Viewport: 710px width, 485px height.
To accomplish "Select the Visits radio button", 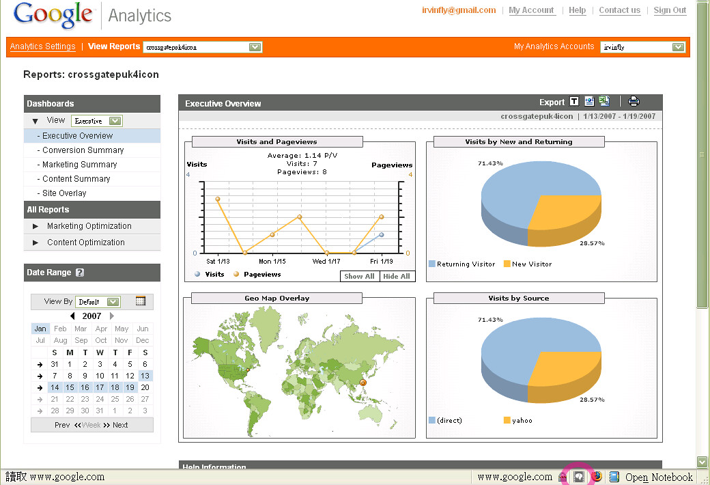I will click(197, 273).
